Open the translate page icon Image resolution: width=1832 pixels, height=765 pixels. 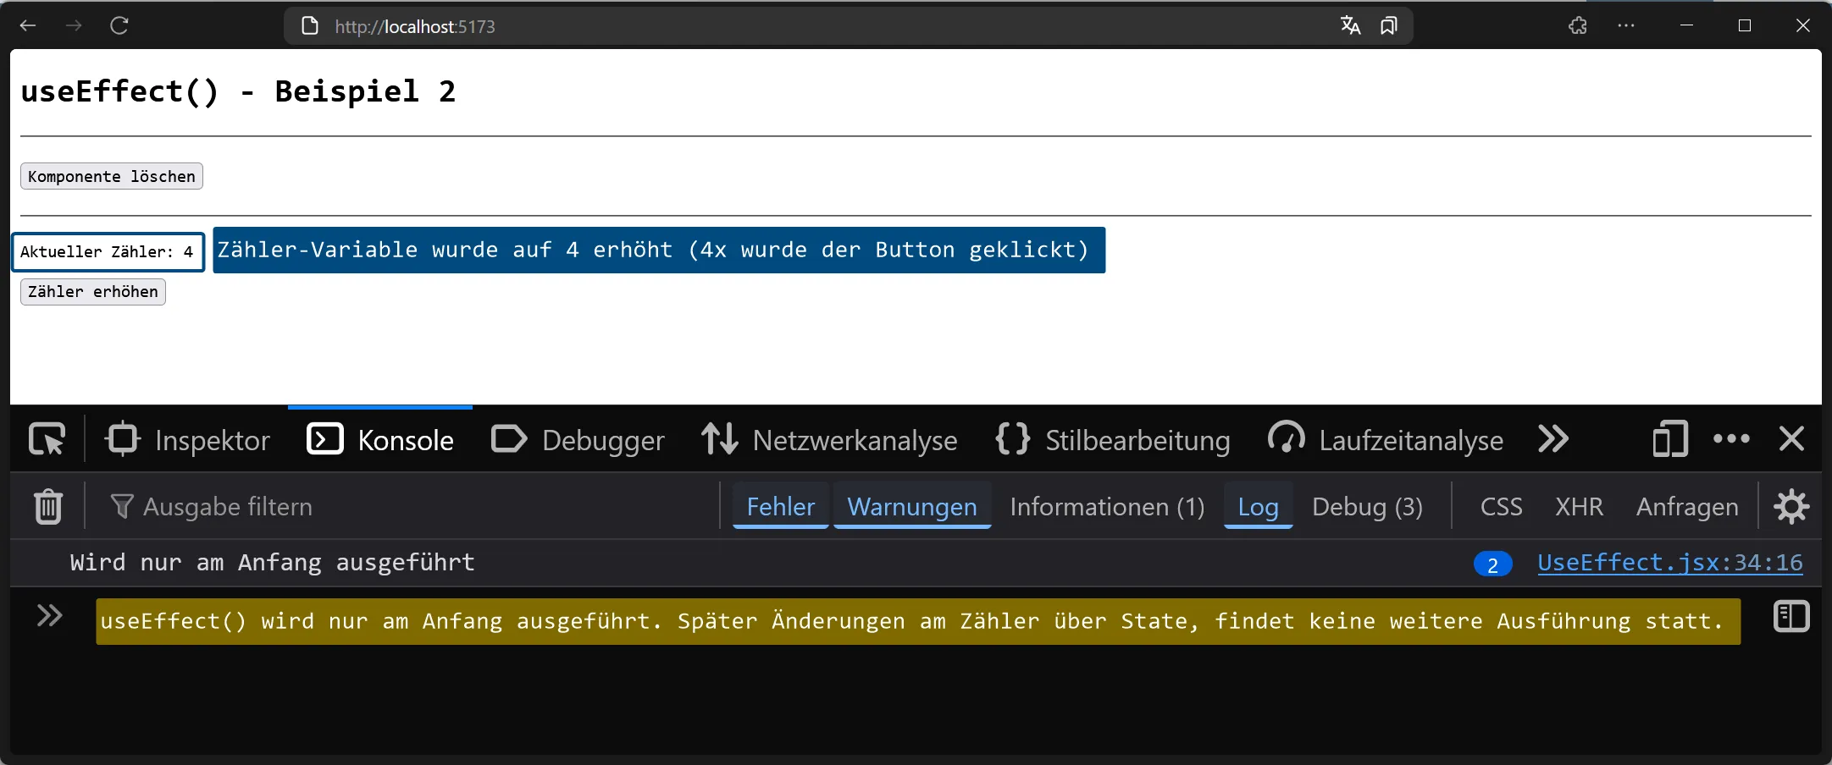1350,26
